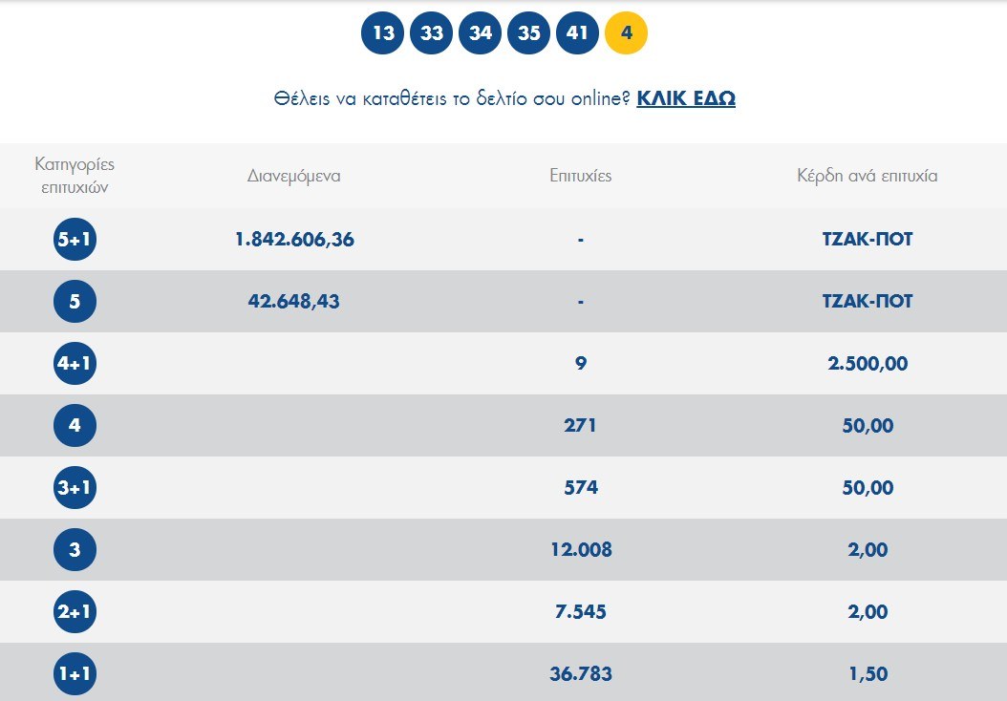The image size is (1007, 701).
Task: Click the drawn number 34 ball
Action: (x=481, y=33)
